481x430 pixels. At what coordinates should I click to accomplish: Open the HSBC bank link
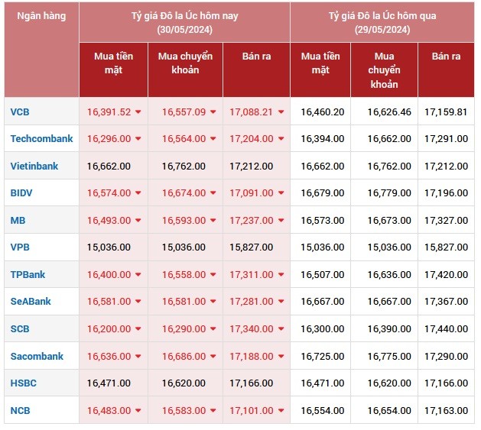click(24, 383)
